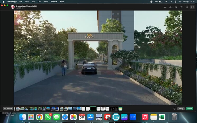Image resolution: width=197 pixels, height=123 pixels.
Task: Open the Call menu in menu bar
Action: 39,2
